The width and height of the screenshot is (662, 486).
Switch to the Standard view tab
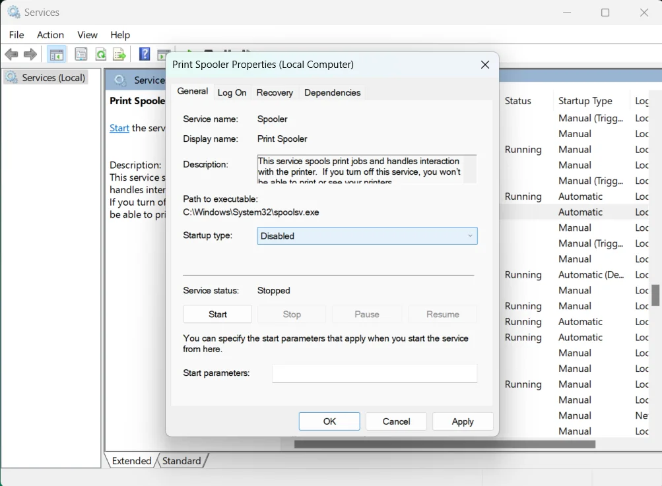pyautogui.click(x=182, y=461)
